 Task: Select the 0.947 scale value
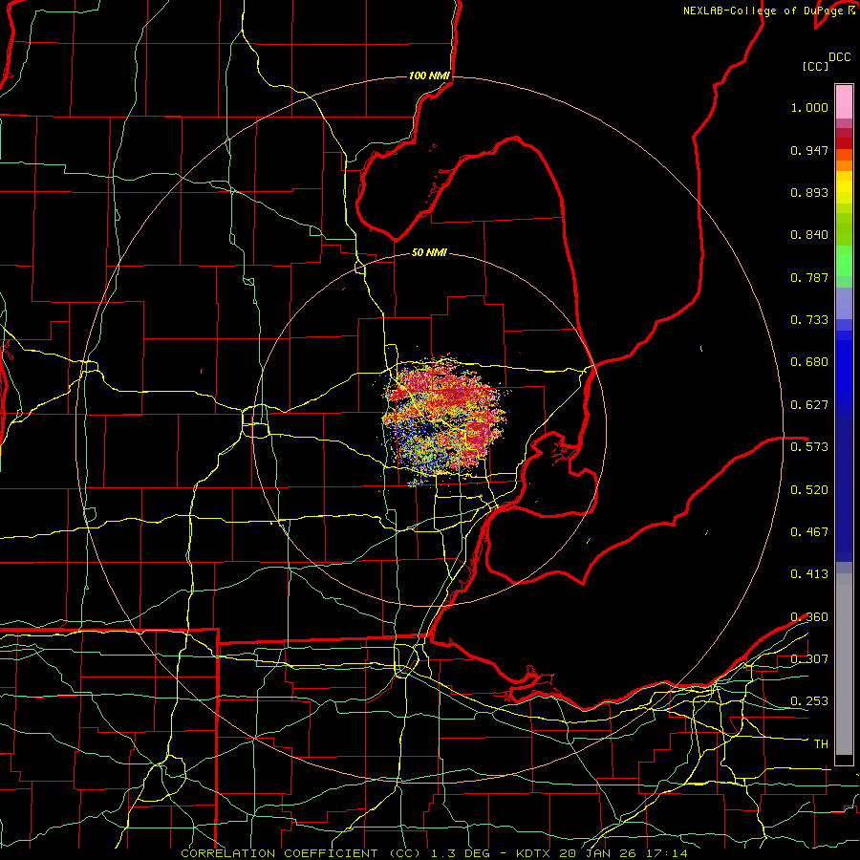[809, 150]
